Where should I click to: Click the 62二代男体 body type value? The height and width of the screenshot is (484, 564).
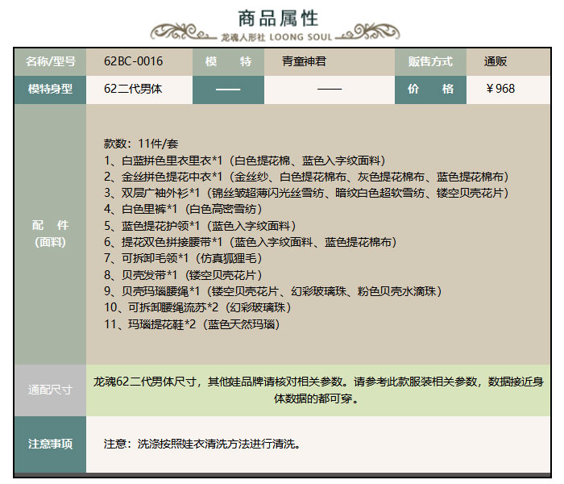pos(133,89)
